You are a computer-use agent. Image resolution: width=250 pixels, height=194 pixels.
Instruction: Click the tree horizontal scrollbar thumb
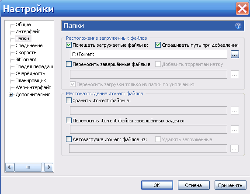coord(28,167)
